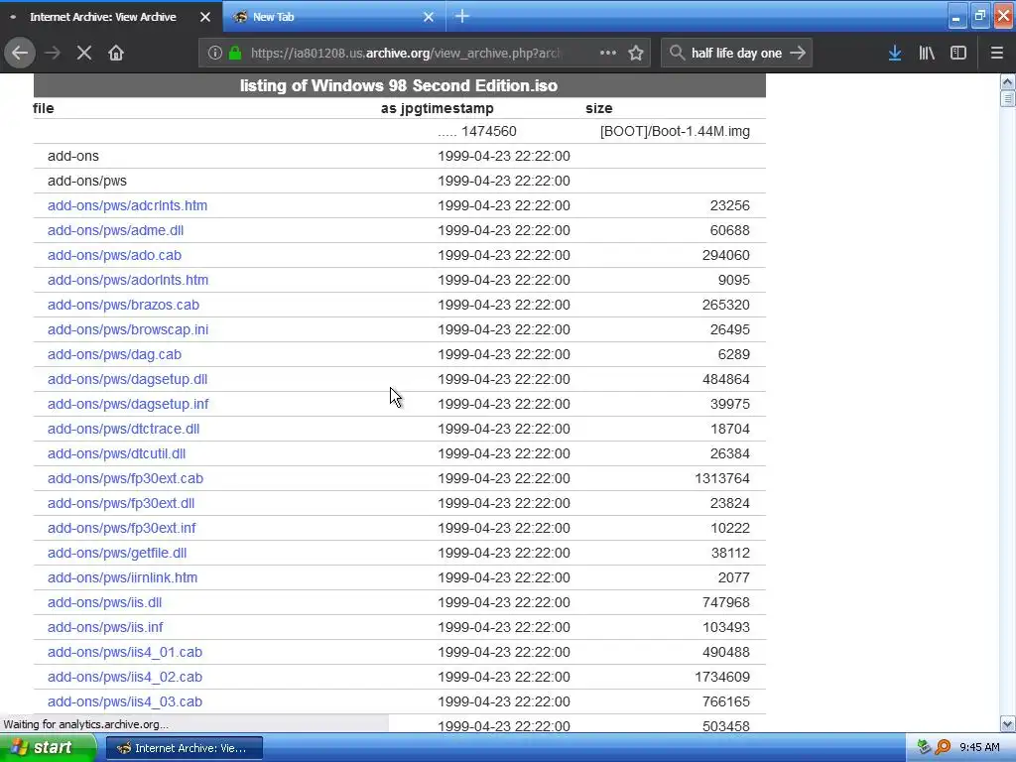Go back to the previous page
Viewport: 1016px width, 762px height.
tap(20, 54)
